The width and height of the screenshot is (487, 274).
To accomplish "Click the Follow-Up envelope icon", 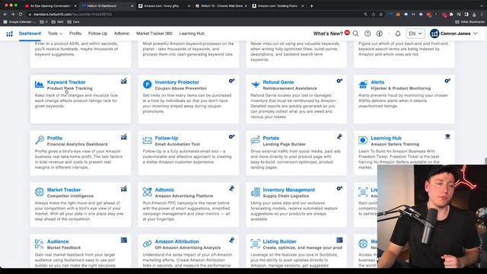I will (x=147, y=140).
